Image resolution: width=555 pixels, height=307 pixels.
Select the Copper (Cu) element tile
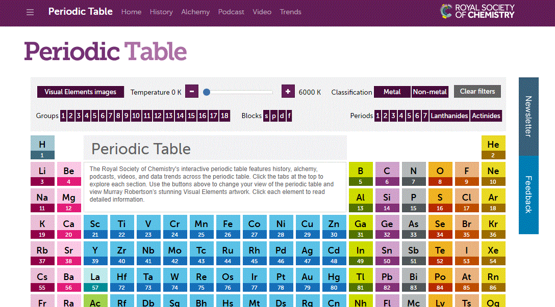(x=308, y=227)
